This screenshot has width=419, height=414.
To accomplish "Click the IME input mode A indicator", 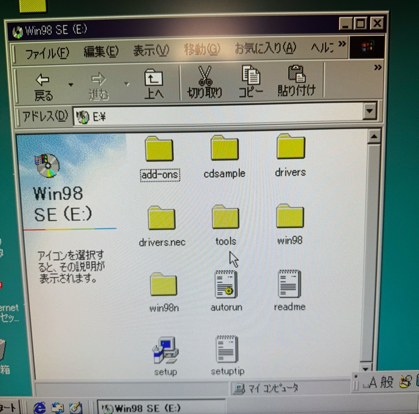I will point(372,382).
